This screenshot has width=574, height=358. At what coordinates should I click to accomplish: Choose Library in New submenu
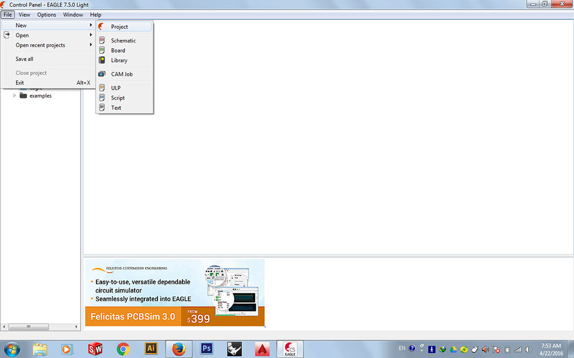(x=124, y=60)
